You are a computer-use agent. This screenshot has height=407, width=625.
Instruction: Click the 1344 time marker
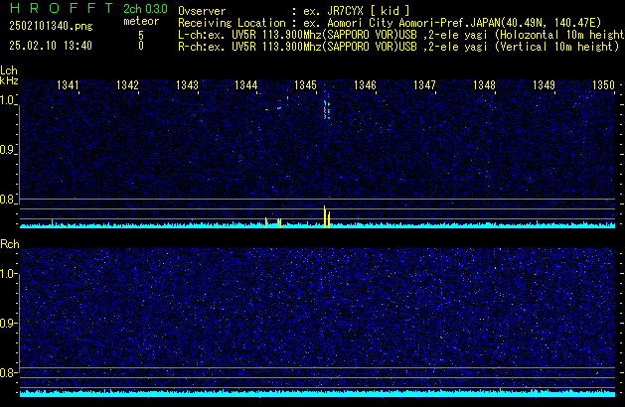point(246,85)
